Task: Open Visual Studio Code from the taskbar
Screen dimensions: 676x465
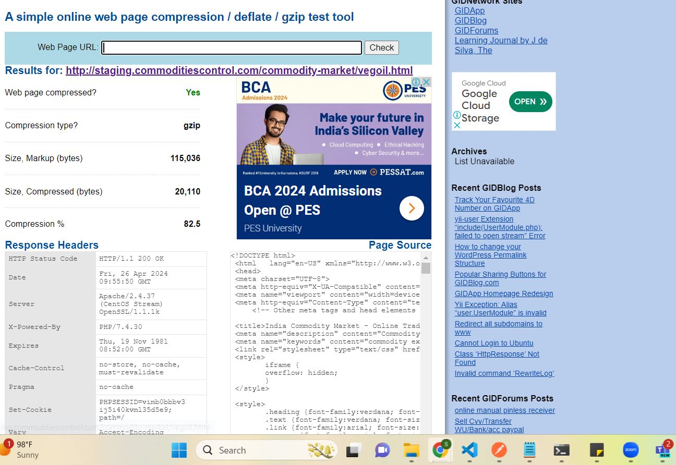Action: tap(469, 450)
